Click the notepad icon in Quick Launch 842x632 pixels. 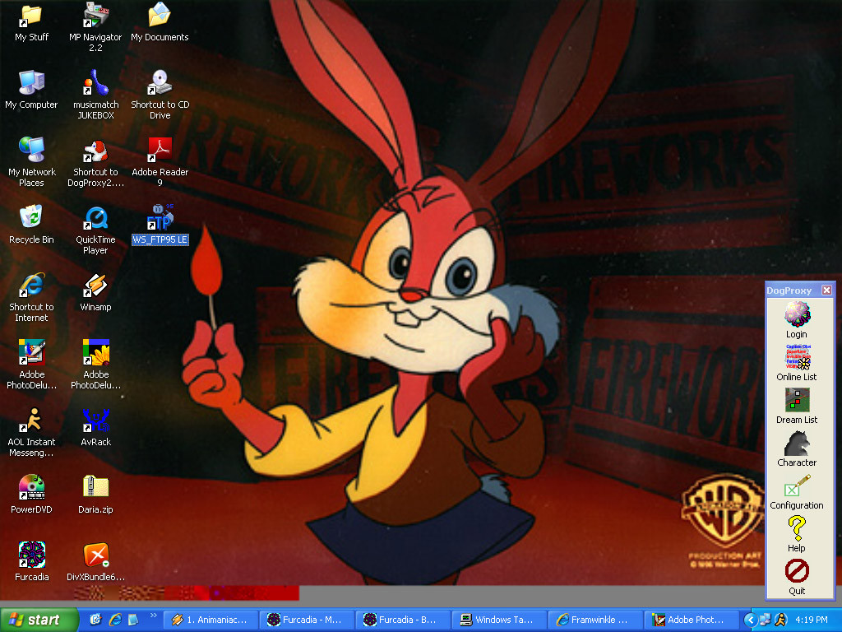[x=132, y=620]
